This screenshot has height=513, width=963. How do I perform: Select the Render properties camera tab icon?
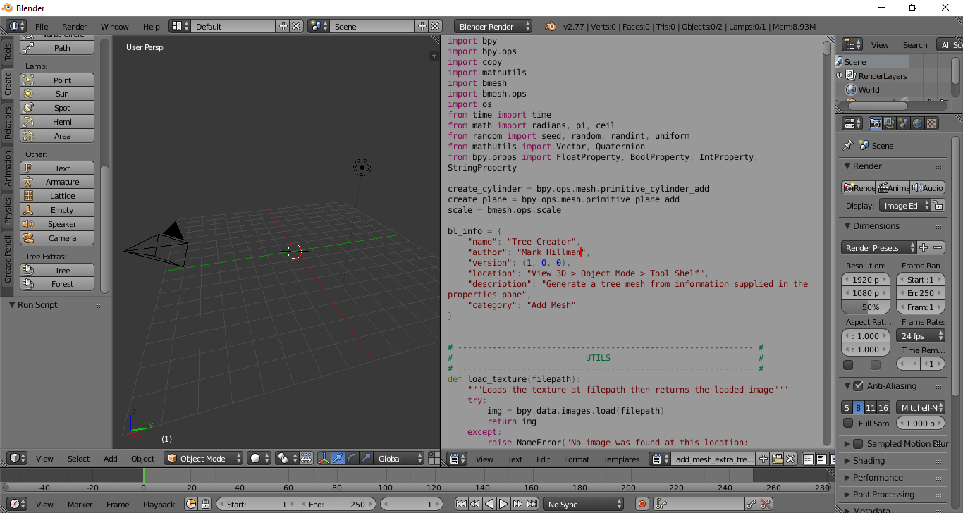point(876,123)
